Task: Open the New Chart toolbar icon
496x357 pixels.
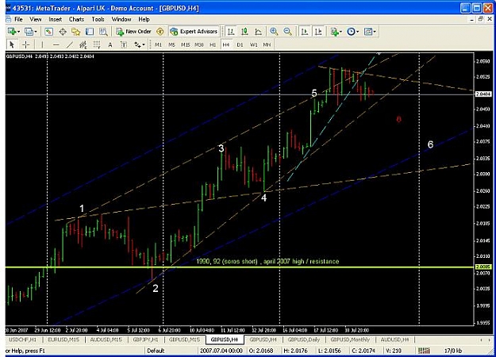Action: [x=12, y=31]
